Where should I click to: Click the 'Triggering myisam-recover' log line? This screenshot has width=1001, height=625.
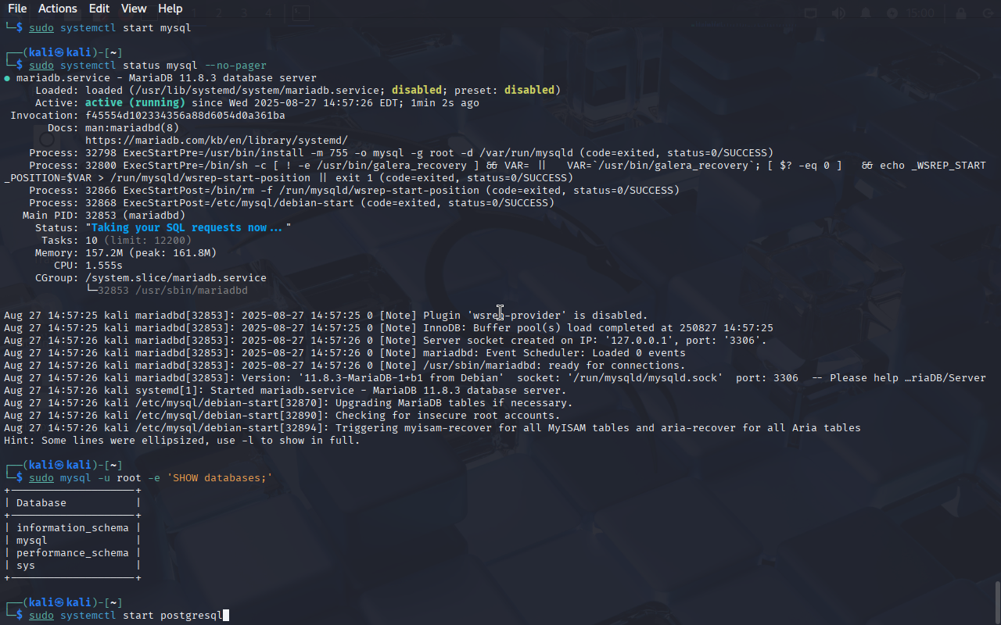(432, 428)
